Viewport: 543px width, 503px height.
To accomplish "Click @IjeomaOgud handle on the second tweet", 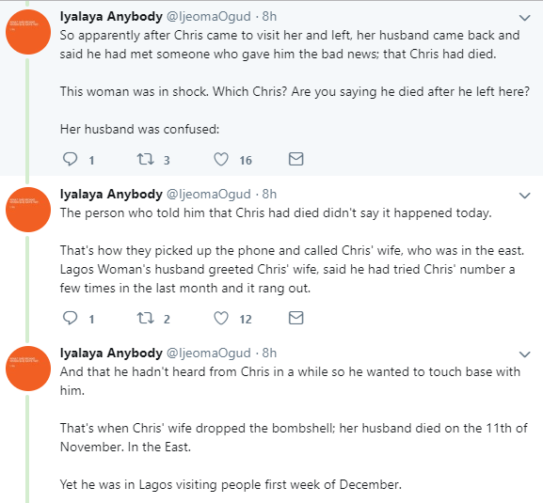I will tap(209, 194).
